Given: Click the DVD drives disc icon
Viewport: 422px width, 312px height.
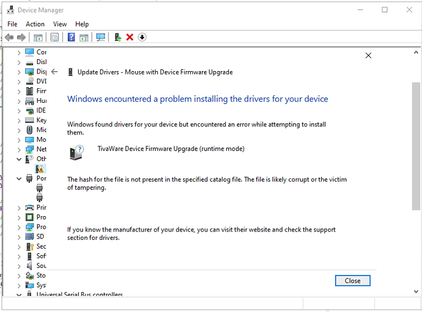Looking at the screenshot, I should pyautogui.click(x=29, y=81).
